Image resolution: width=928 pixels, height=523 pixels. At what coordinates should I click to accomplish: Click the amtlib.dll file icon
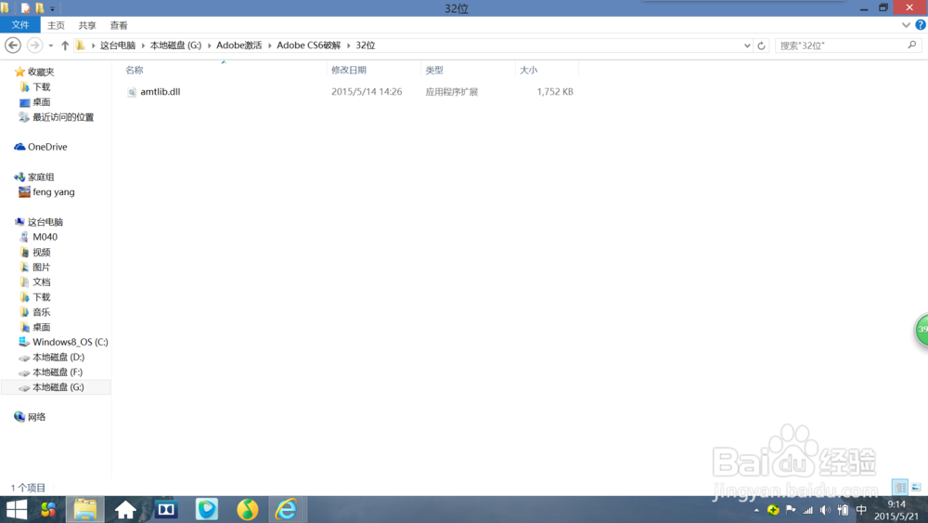click(132, 92)
